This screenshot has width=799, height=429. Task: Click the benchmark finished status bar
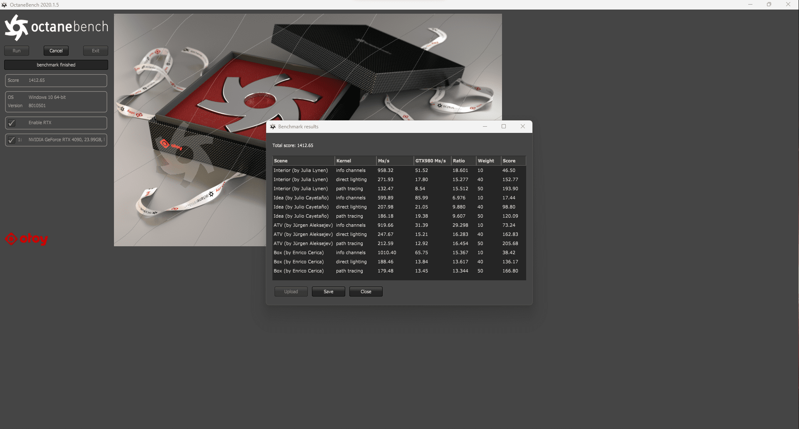coord(56,65)
